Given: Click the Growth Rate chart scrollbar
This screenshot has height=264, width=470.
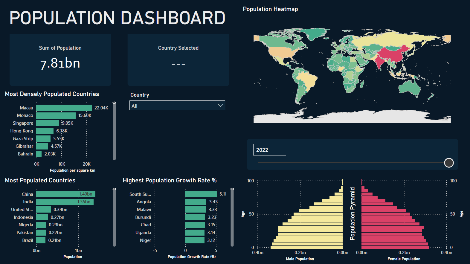Looking at the screenshot, I should (x=232, y=217).
